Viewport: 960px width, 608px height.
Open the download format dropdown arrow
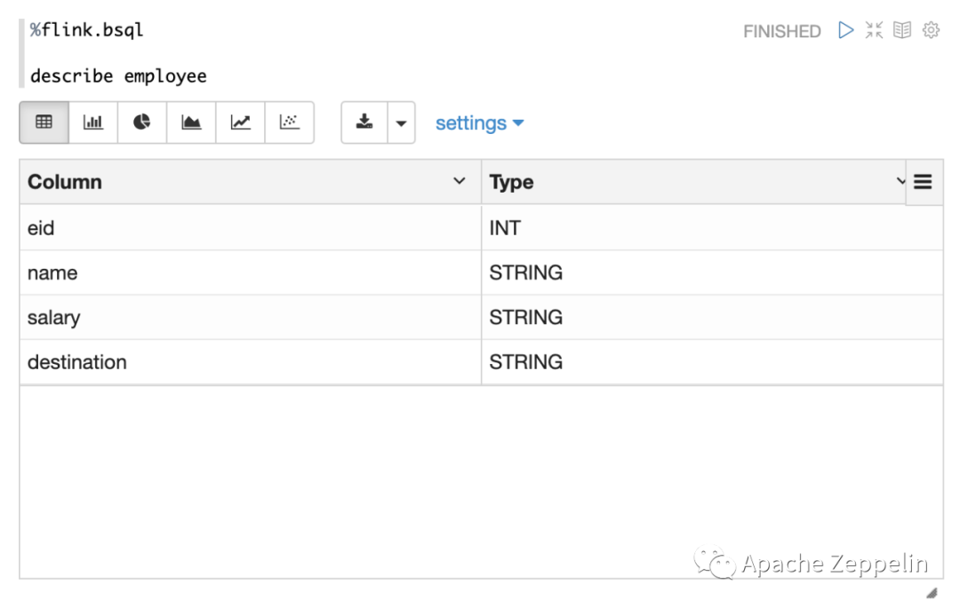coord(401,123)
